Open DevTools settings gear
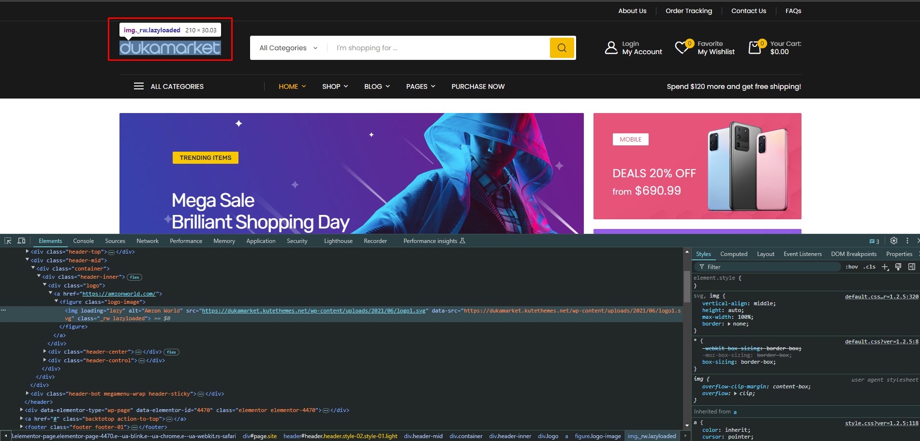 (x=894, y=241)
